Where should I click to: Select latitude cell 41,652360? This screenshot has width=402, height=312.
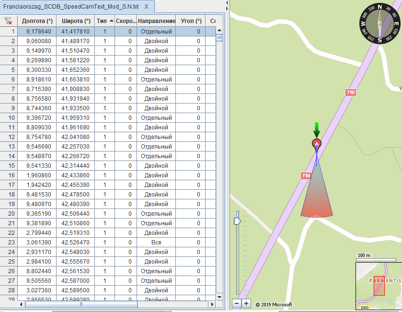pos(76,69)
